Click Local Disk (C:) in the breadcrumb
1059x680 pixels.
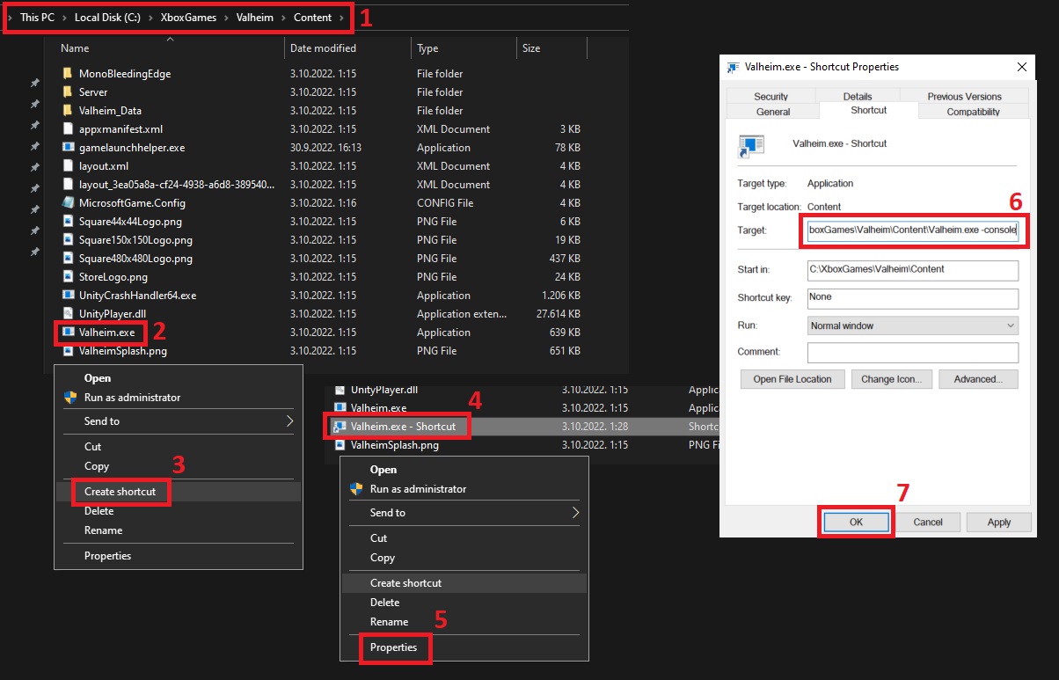click(x=107, y=18)
